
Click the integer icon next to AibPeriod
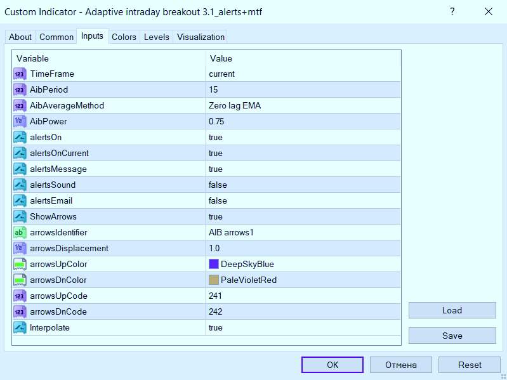pyautogui.click(x=20, y=90)
